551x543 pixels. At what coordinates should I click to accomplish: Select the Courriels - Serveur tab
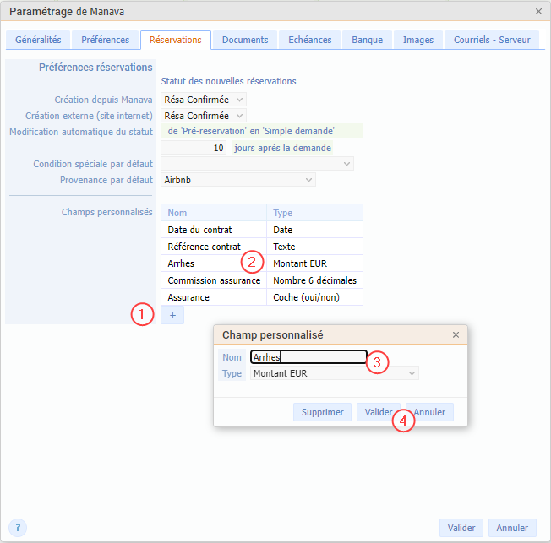pyautogui.click(x=494, y=41)
